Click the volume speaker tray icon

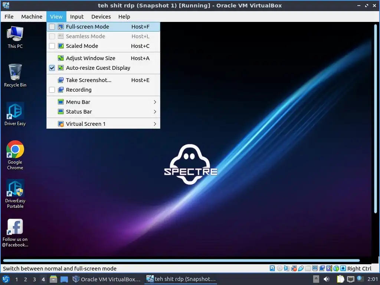coord(327,279)
